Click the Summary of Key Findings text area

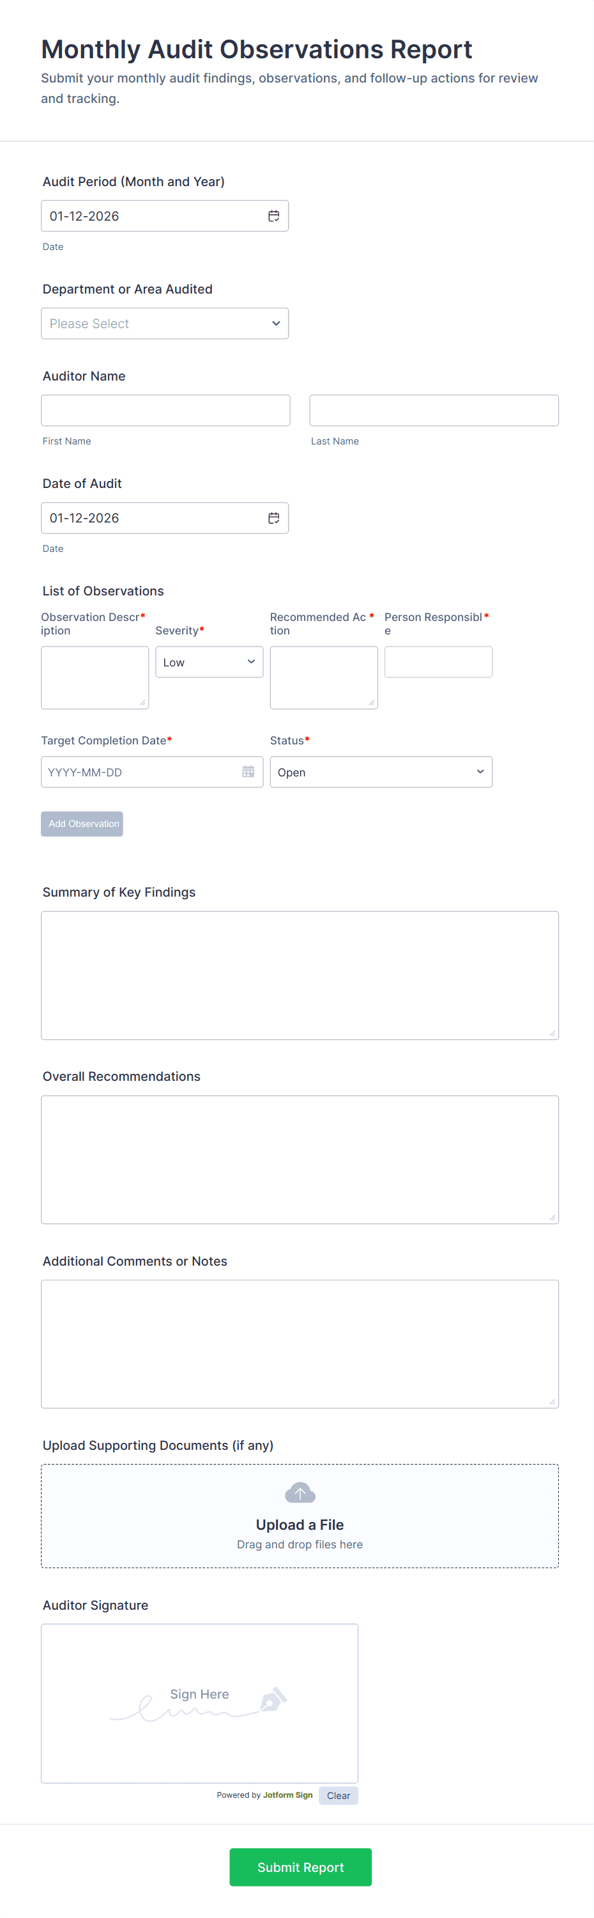click(x=300, y=975)
